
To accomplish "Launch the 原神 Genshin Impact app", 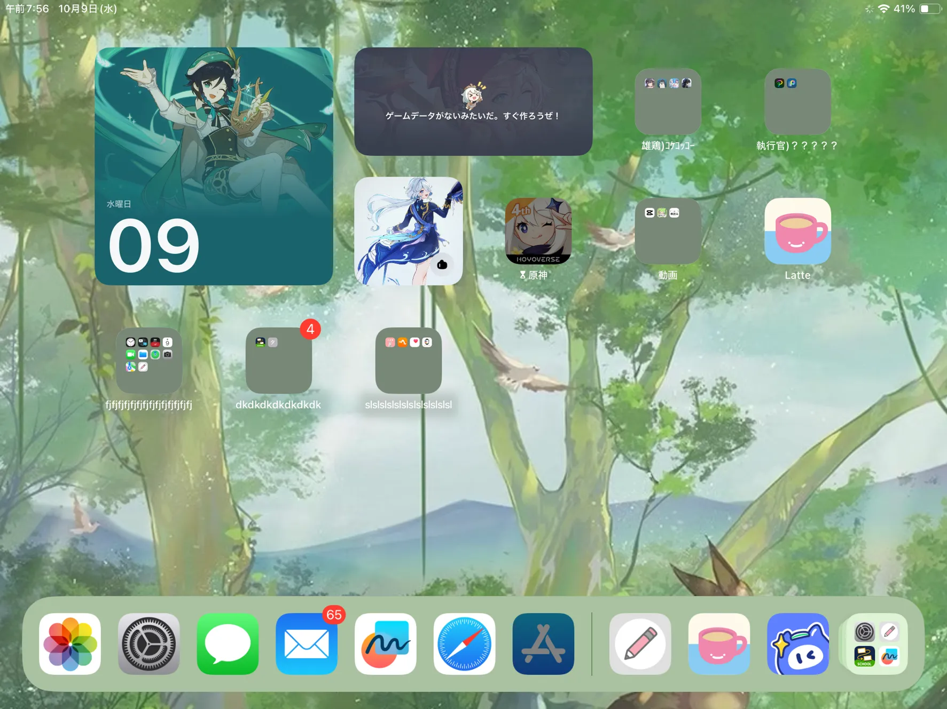I will (x=538, y=231).
